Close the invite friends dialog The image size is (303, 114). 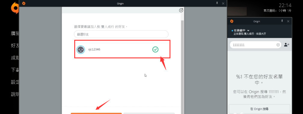[x=181, y=10]
